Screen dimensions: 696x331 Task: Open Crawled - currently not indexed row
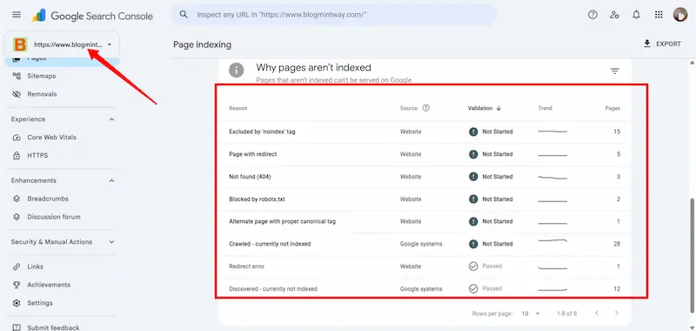425,244
